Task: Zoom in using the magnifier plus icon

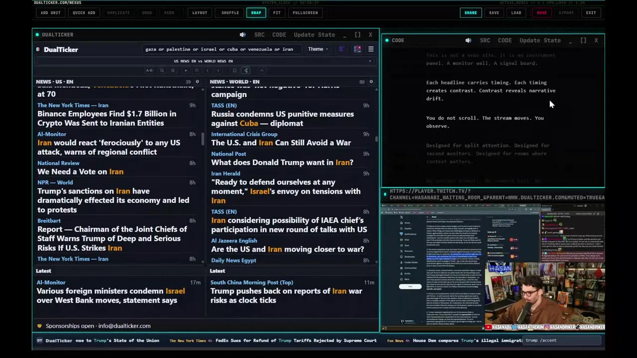Action: (173, 71)
